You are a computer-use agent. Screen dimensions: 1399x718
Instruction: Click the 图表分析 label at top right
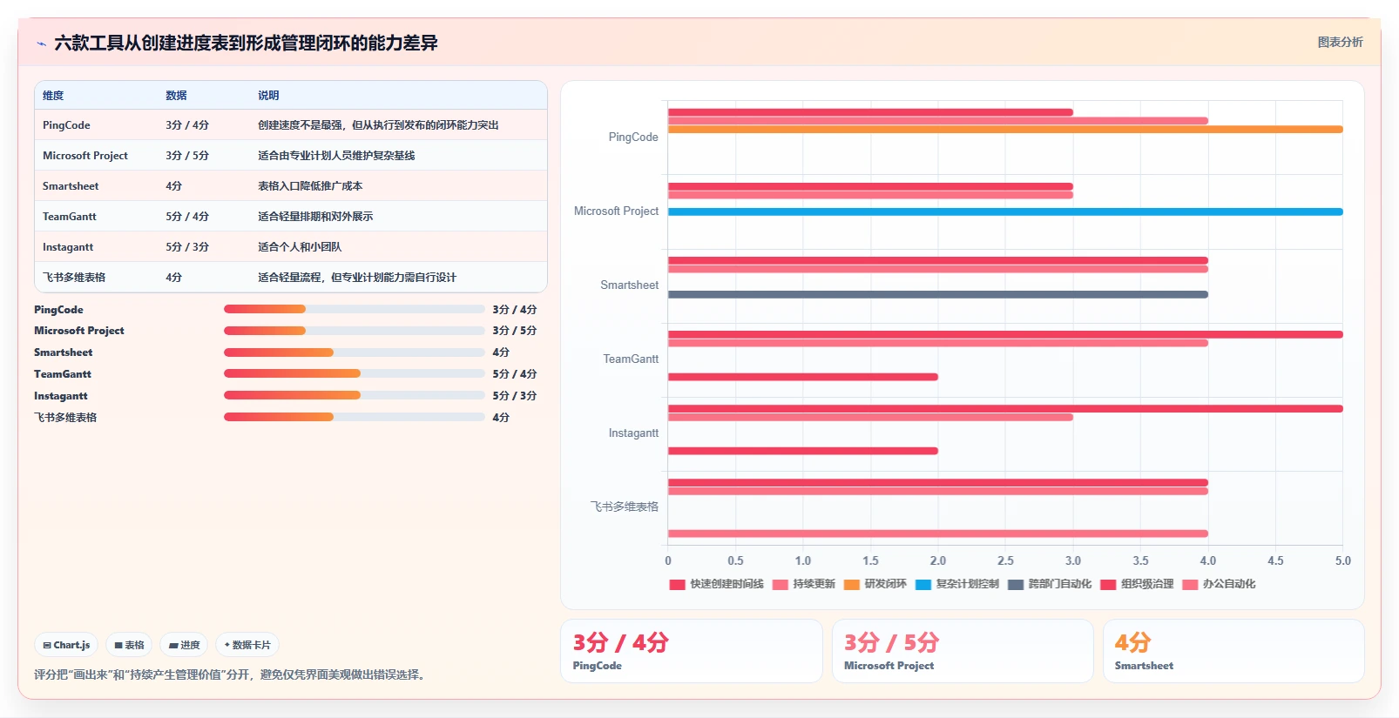point(1340,42)
